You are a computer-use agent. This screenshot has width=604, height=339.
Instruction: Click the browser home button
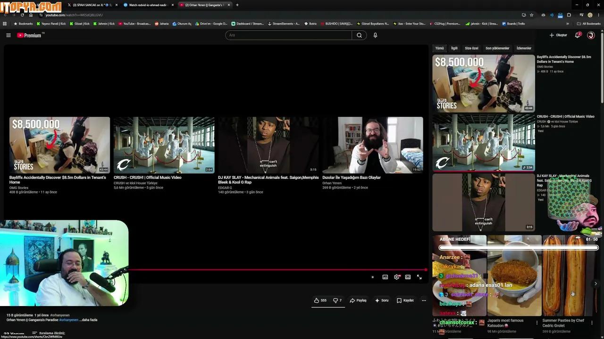(x=31, y=15)
